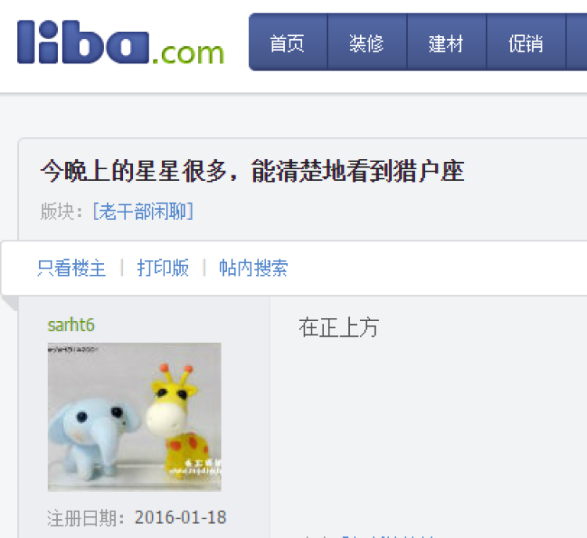
Task: Click the 版块 label text
Action: coord(61,211)
